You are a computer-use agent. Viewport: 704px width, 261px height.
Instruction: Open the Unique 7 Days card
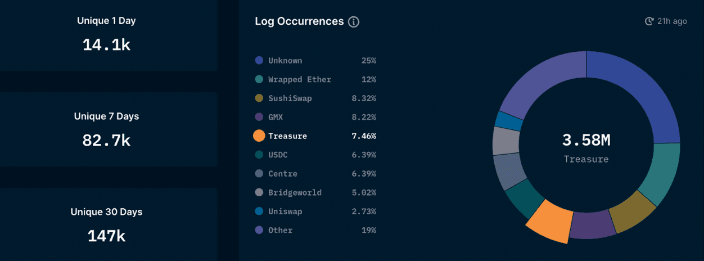click(107, 129)
